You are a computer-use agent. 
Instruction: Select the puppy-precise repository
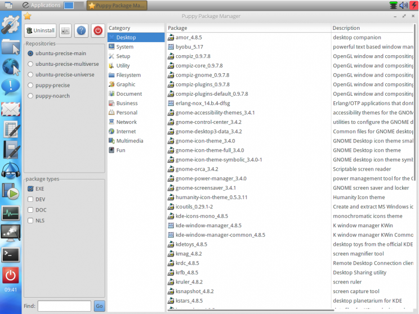[x=48, y=86]
